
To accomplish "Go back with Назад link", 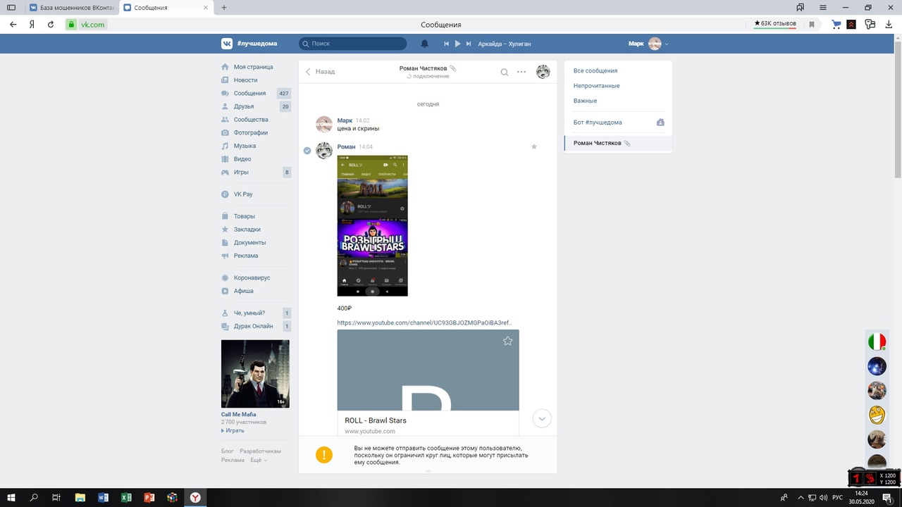I will (320, 72).
